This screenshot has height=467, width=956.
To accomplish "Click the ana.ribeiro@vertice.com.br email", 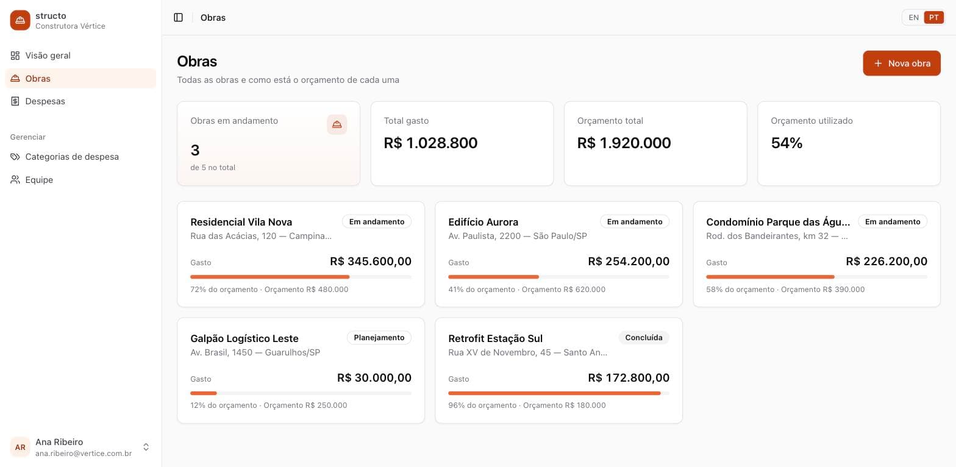I will (x=84, y=454).
